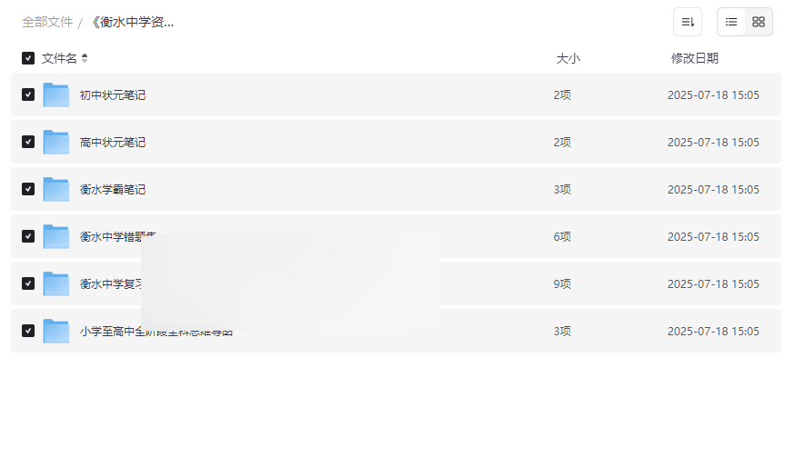795x467 pixels.
Task: Open the 高中状元笔记 folder name
Action: [113, 142]
